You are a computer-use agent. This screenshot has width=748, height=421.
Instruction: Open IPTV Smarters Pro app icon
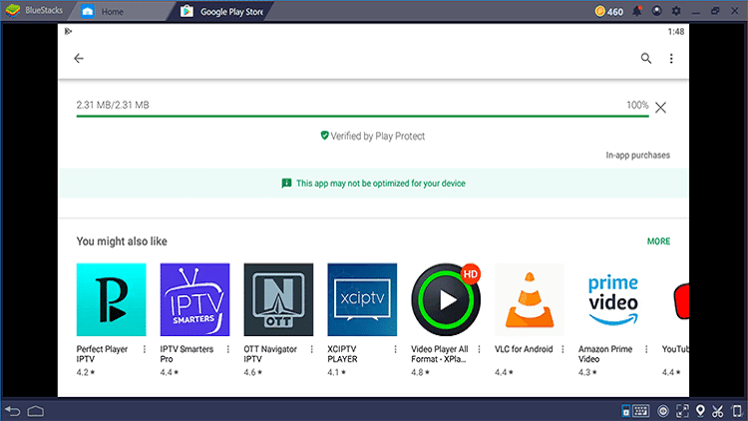click(194, 299)
